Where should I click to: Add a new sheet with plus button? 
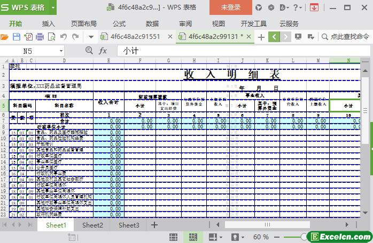point(154,225)
